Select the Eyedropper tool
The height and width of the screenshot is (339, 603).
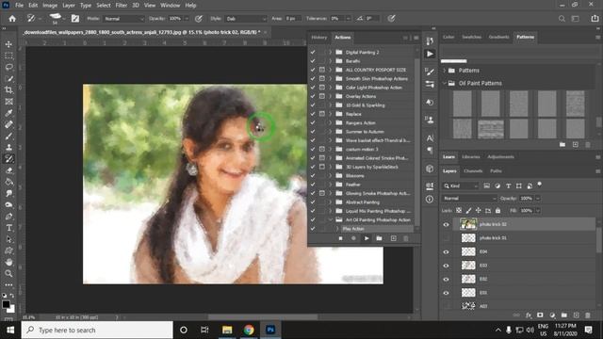(8, 113)
